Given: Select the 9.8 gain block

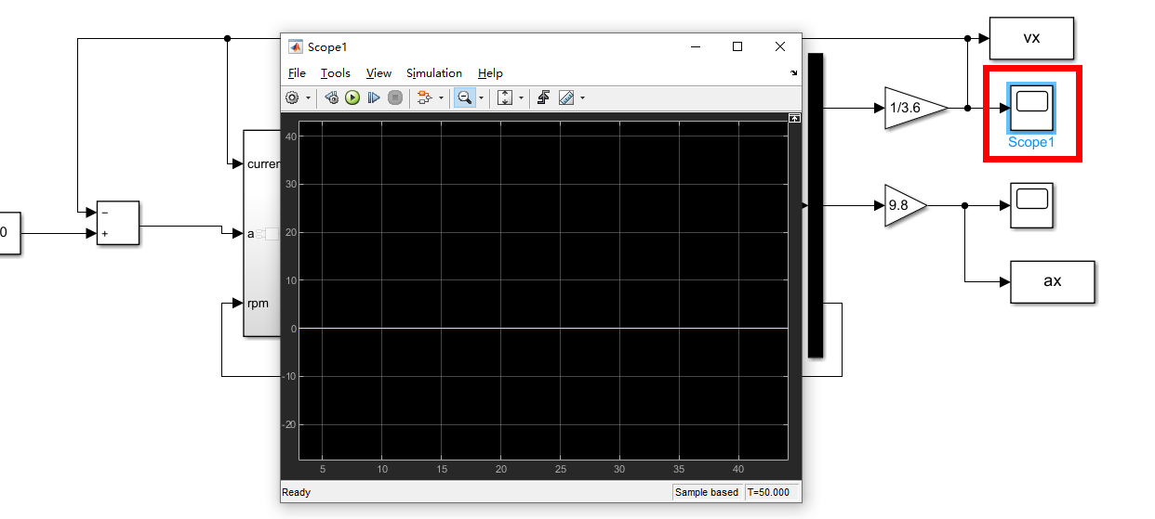Looking at the screenshot, I should pos(905,205).
